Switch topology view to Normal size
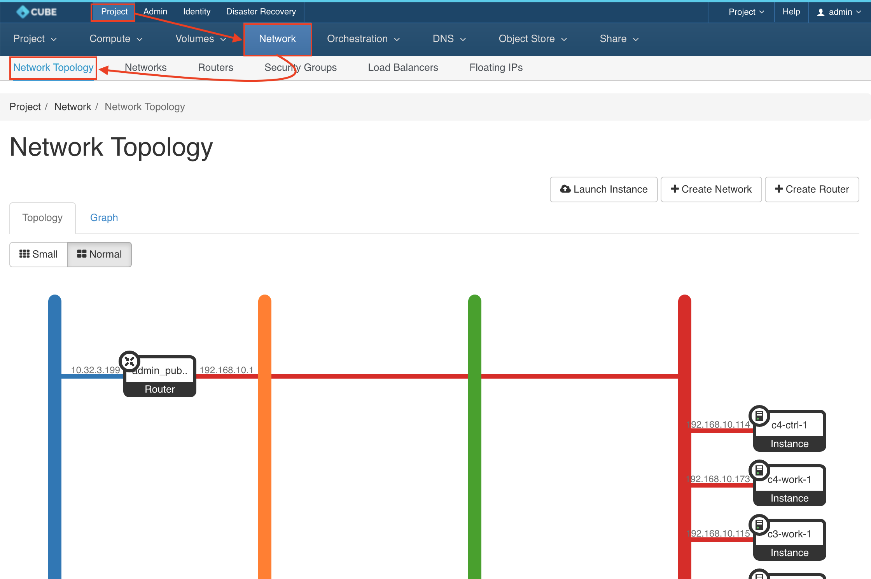The height and width of the screenshot is (579, 871). pyautogui.click(x=99, y=254)
